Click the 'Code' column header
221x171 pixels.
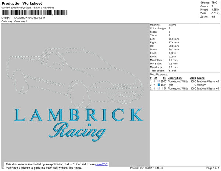coord(193,78)
